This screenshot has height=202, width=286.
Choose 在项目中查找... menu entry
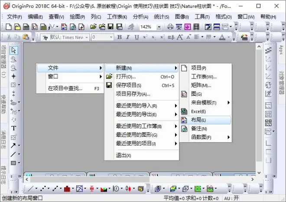click(70, 88)
